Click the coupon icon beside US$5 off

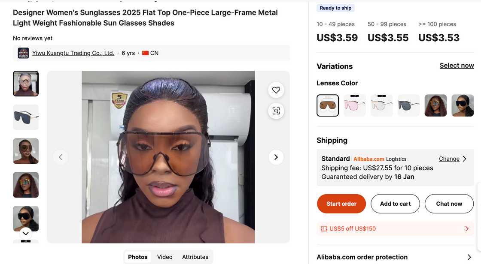coord(324,229)
